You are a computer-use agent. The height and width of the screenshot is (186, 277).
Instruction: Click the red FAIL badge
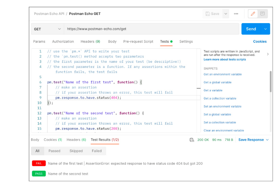(39, 164)
